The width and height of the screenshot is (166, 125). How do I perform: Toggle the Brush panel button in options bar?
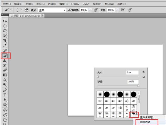27,10
